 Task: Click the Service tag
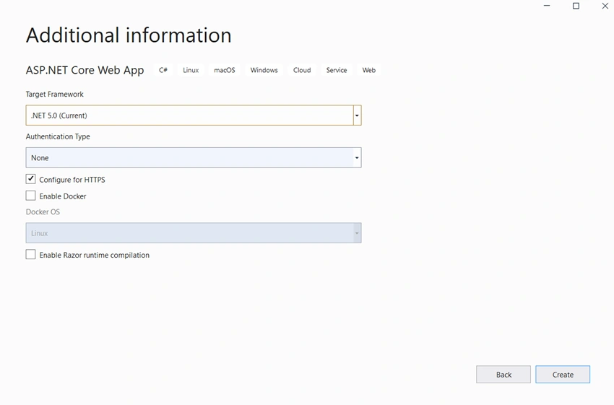tap(337, 70)
